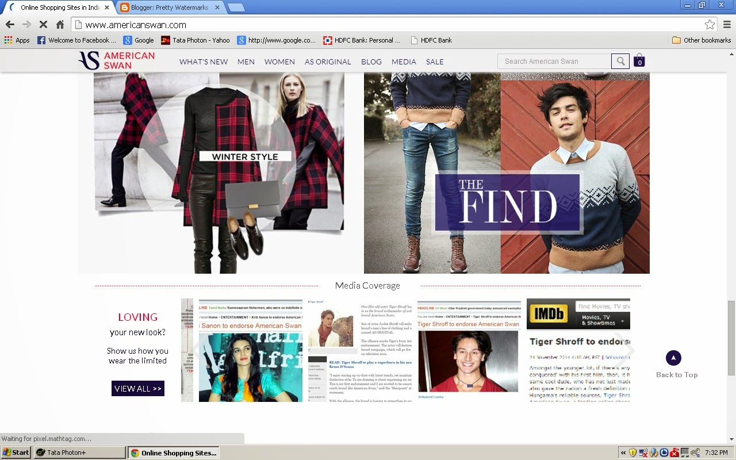736x460 pixels.
Task: Open the plain HDFC Bank bookmark
Action: [x=431, y=40]
